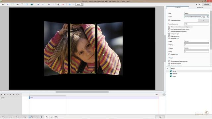Open Опции проекта
Image resolution: width=212 pixels, height=119 pixels.
(x=7, y=117)
